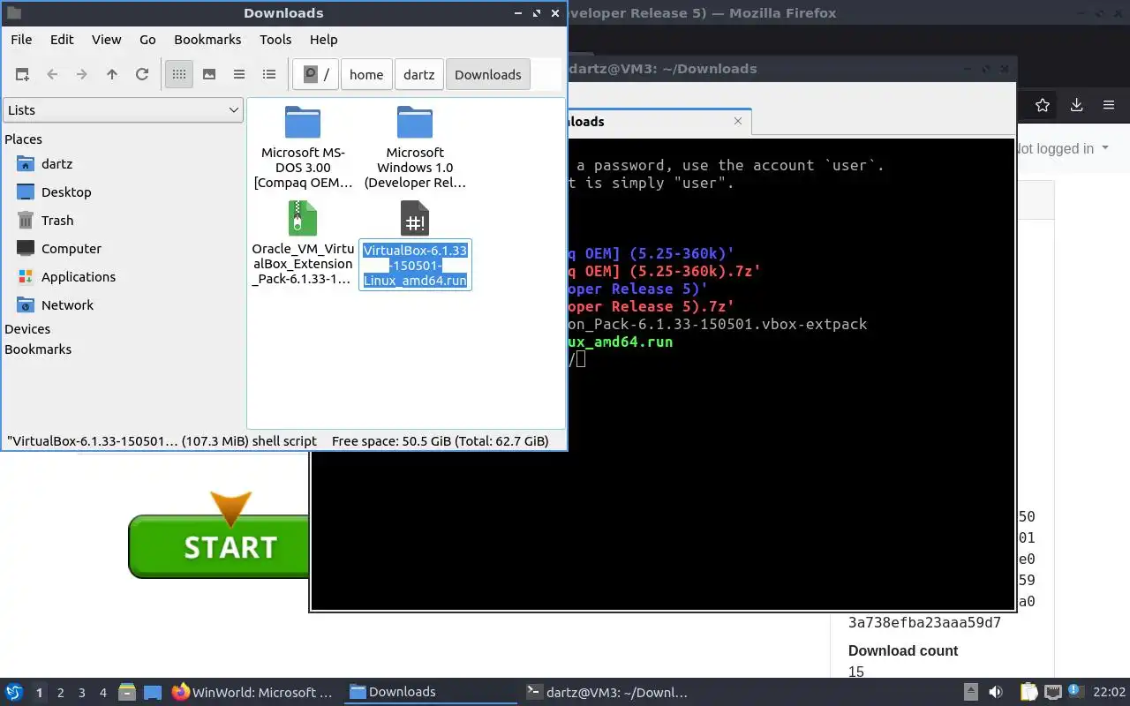
Task: Go back in file manager history
Action: click(x=52, y=75)
